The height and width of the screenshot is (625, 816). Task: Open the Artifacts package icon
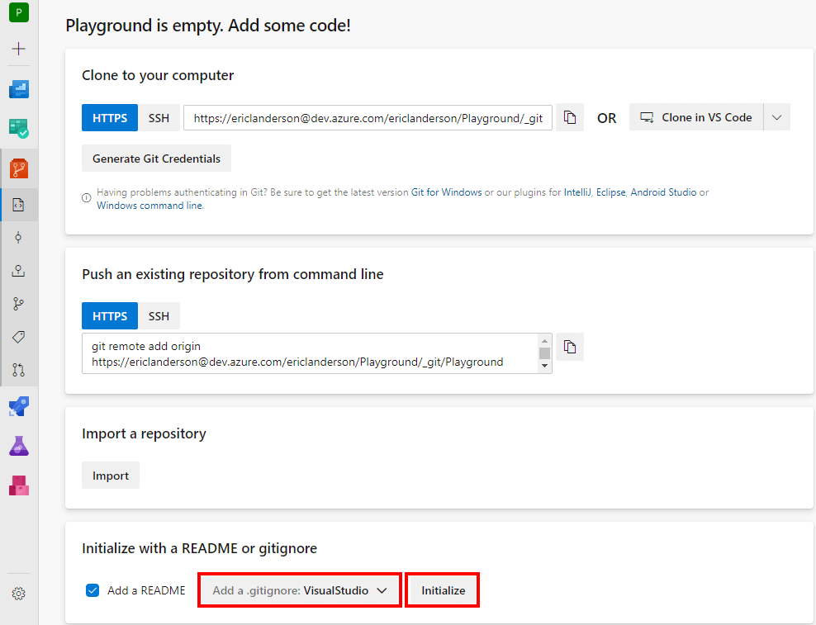[19, 485]
